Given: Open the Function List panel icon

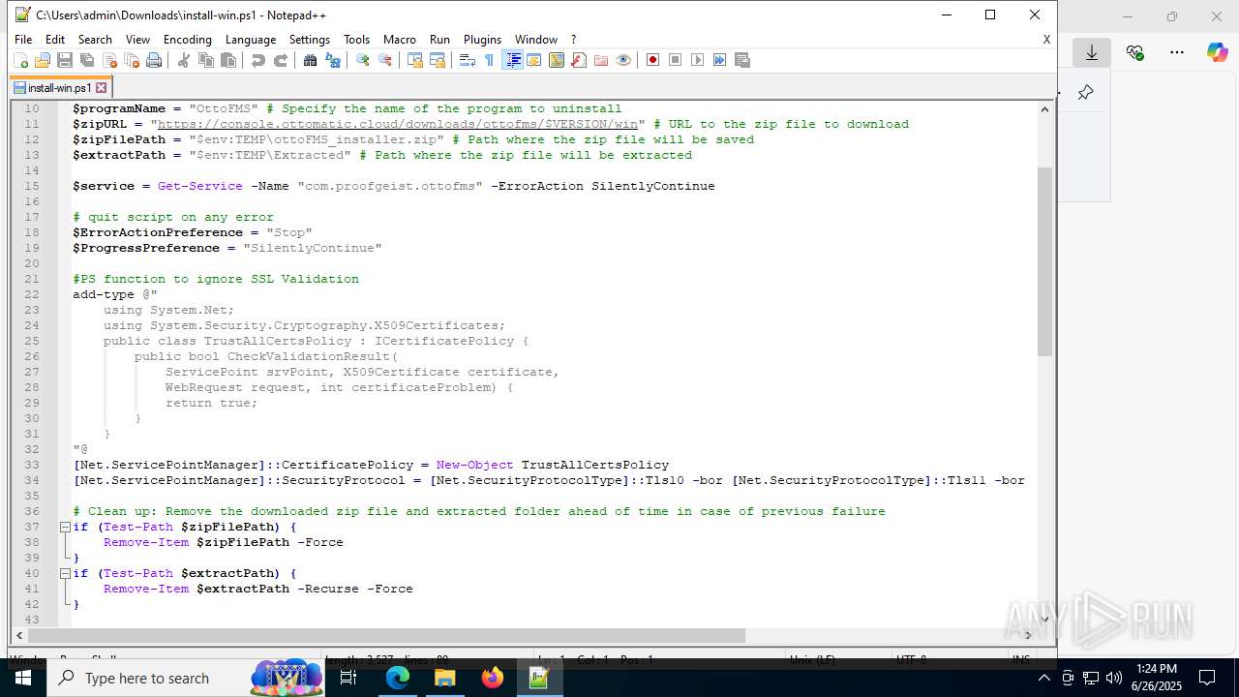Looking at the screenshot, I should [579, 60].
